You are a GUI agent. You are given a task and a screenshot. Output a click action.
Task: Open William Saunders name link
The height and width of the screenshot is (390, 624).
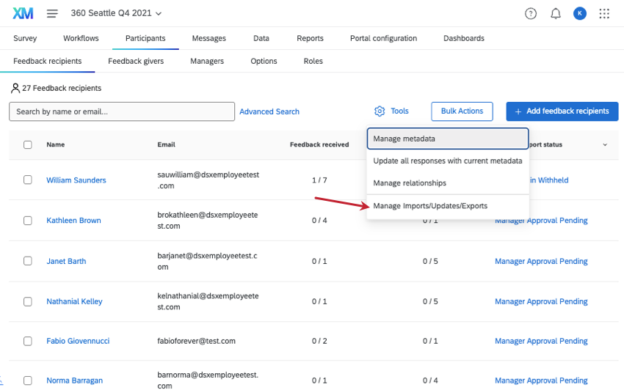click(76, 180)
